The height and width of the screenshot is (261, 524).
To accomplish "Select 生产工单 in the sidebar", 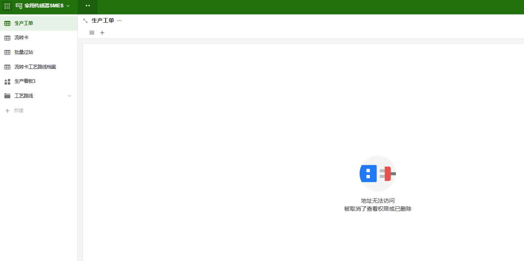I will point(39,23).
